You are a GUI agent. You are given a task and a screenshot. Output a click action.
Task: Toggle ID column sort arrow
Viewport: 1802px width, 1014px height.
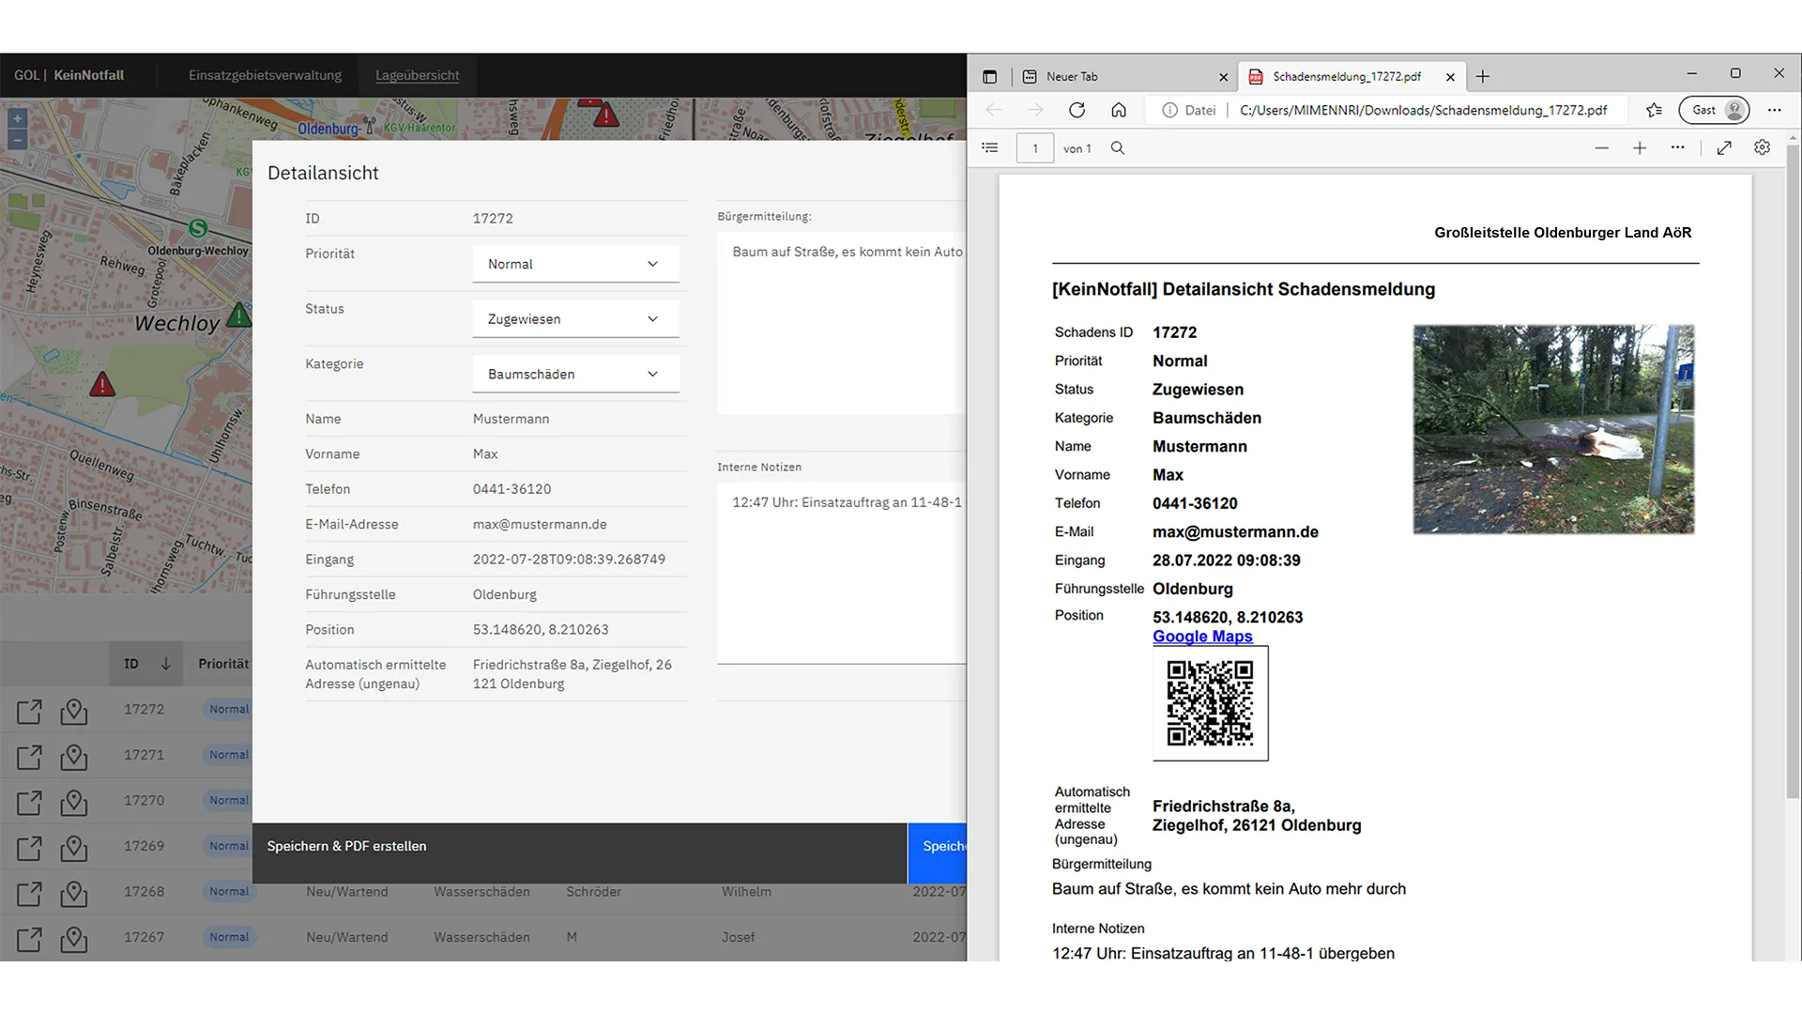[x=166, y=664]
